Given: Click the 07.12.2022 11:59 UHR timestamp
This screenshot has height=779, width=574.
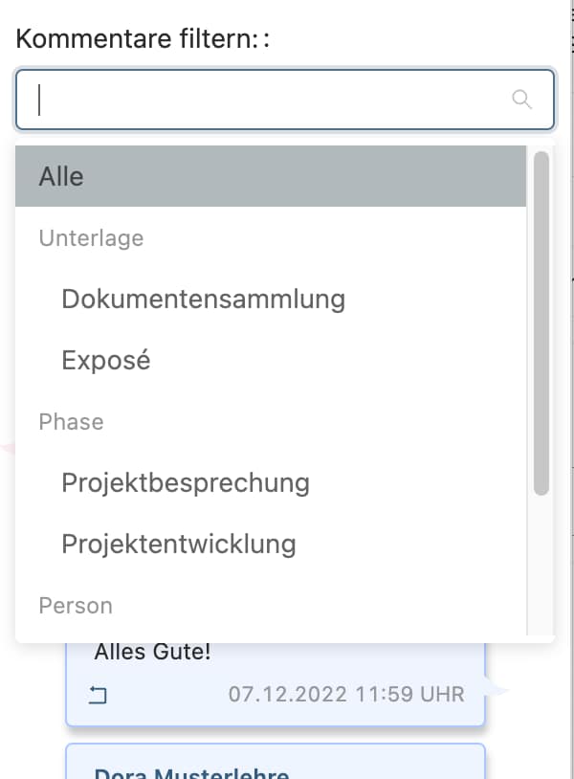Looking at the screenshot, I should pyautogui.click(x=346, y=694).
